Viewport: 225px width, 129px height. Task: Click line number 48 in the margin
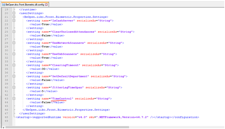(x=6, y=117)
